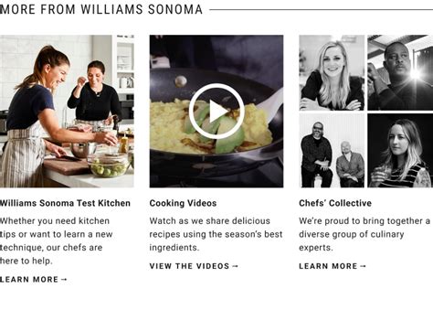Select the photo of woman in striped top holding glass
433x331 pixels.
pos(400,151)
